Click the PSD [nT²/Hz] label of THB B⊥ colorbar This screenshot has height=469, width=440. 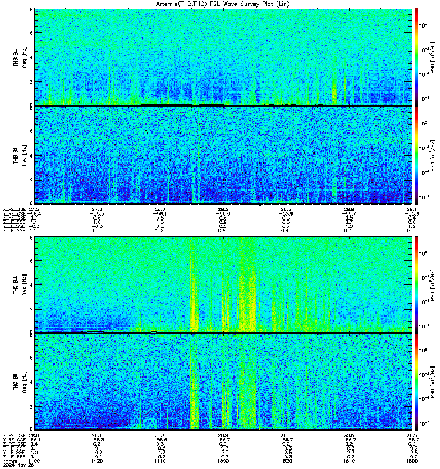[x=432, y=57]
